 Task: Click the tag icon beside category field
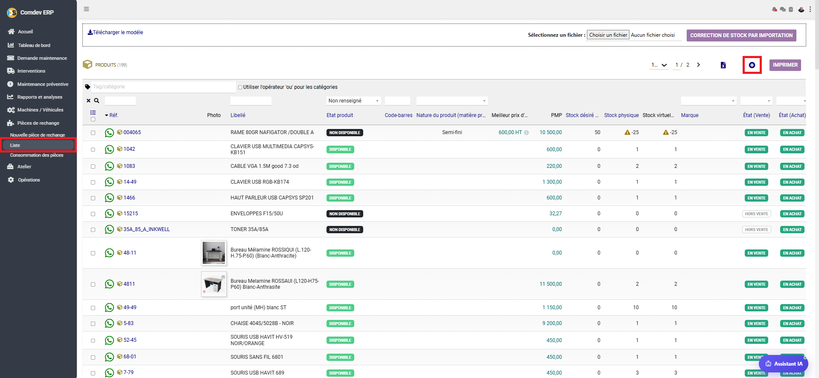pyautogui.click(x=87, y=87)
